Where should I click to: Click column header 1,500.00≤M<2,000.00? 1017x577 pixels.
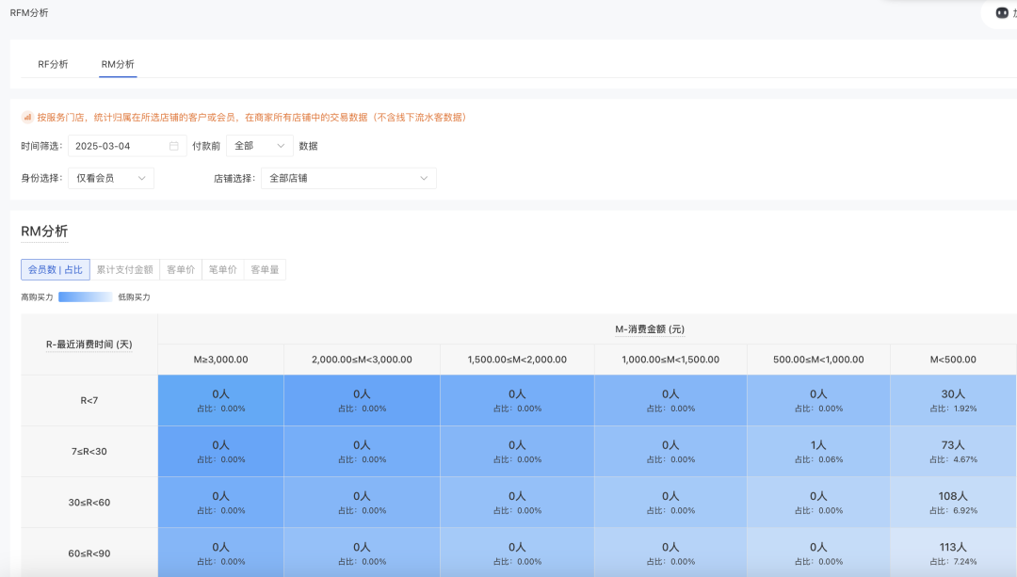[517, 360]
